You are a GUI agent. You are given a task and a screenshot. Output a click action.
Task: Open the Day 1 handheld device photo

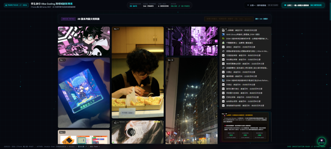84,93
